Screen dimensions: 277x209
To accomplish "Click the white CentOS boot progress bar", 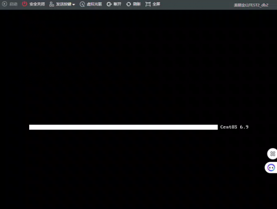I will [123, 127].
